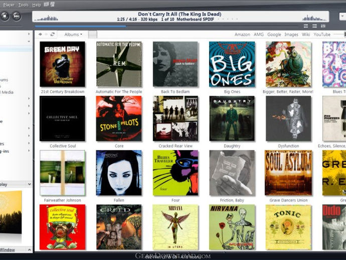
Task: Go back using the navigation arrow
Action: [40, 34]
